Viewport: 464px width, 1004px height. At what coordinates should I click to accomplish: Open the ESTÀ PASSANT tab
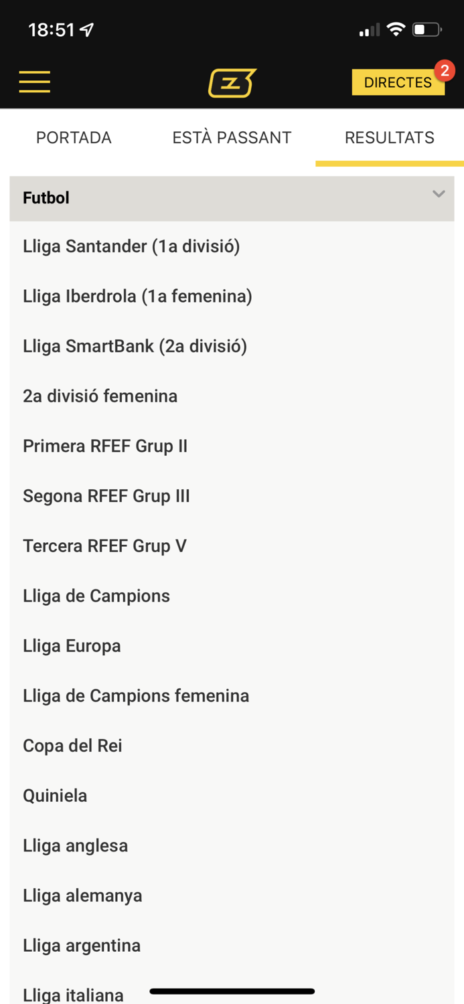coord(232,138)
